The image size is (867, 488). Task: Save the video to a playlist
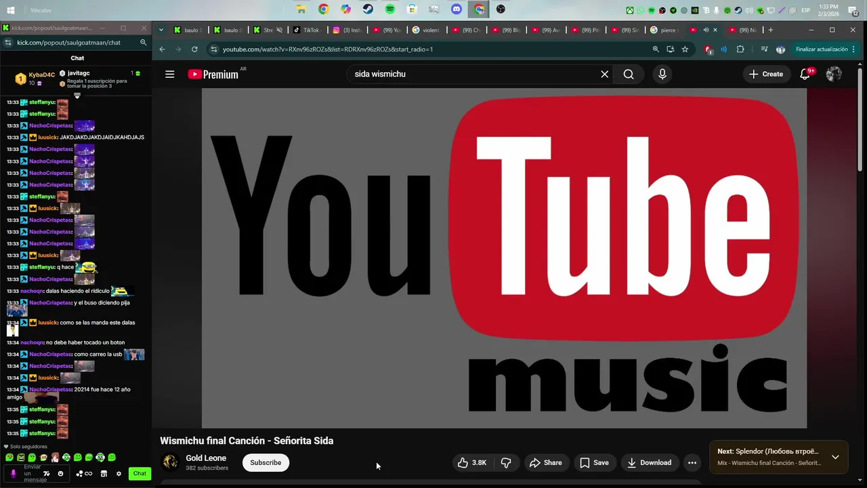(594, 463)
